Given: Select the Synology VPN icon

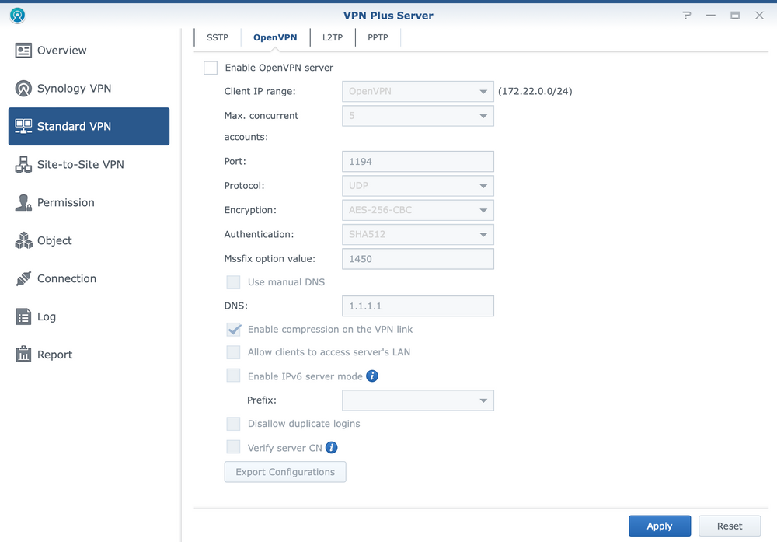Looking at the screenshot, I should point(23,89).
